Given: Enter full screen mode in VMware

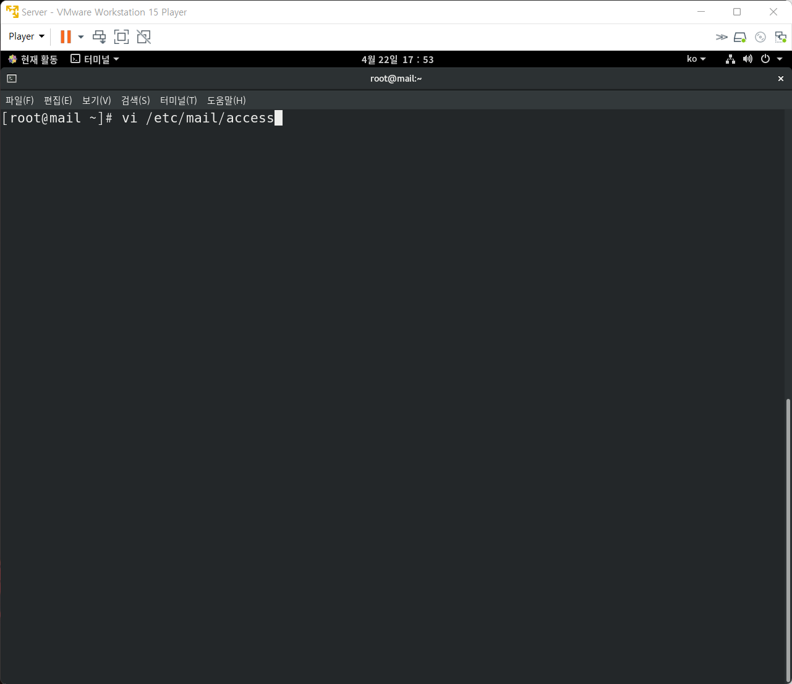Looking at the screenshot, I should [122, 37].
